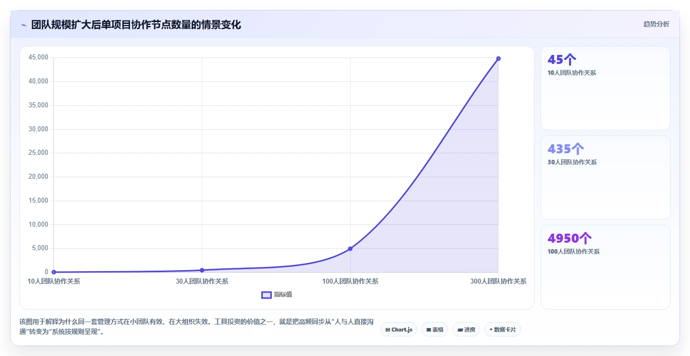This screenshot has height=356, width=690.
Task: Click the chart icon beside the title
Action: click(23, 25)
